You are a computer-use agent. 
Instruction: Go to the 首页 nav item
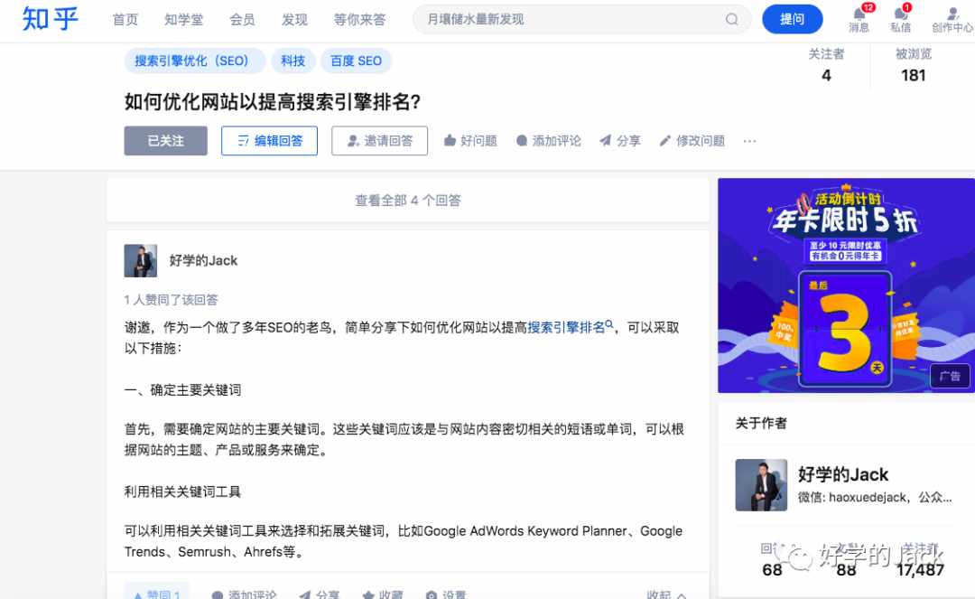125,19
